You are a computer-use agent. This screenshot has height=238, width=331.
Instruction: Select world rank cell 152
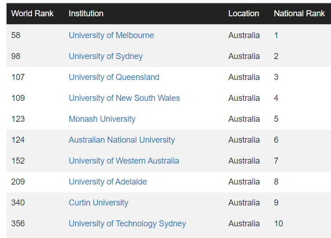point(18,161)
